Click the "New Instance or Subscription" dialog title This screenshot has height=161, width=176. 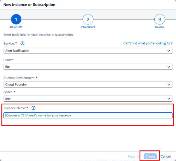point(29,5)
